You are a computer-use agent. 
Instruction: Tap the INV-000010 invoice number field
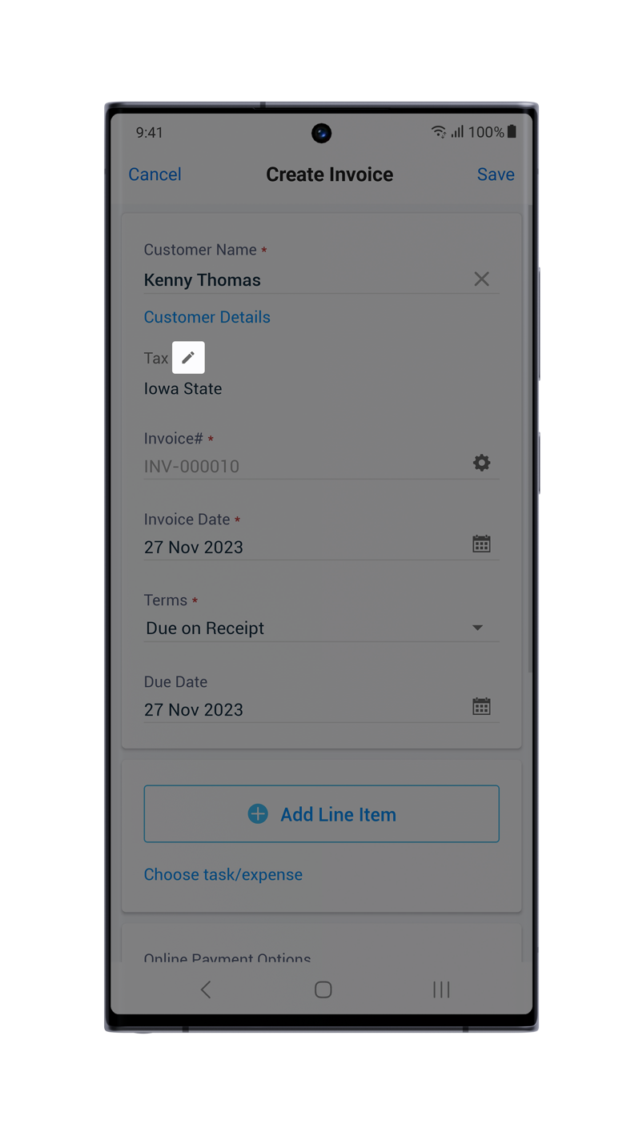pos(304,466)
